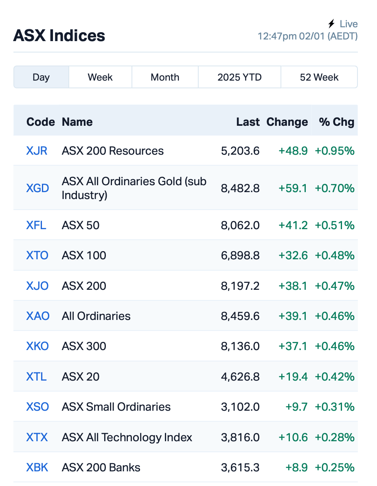Click the ASX 200 Resources name
This screenshot has height=486, width=377.
(112, 151)
